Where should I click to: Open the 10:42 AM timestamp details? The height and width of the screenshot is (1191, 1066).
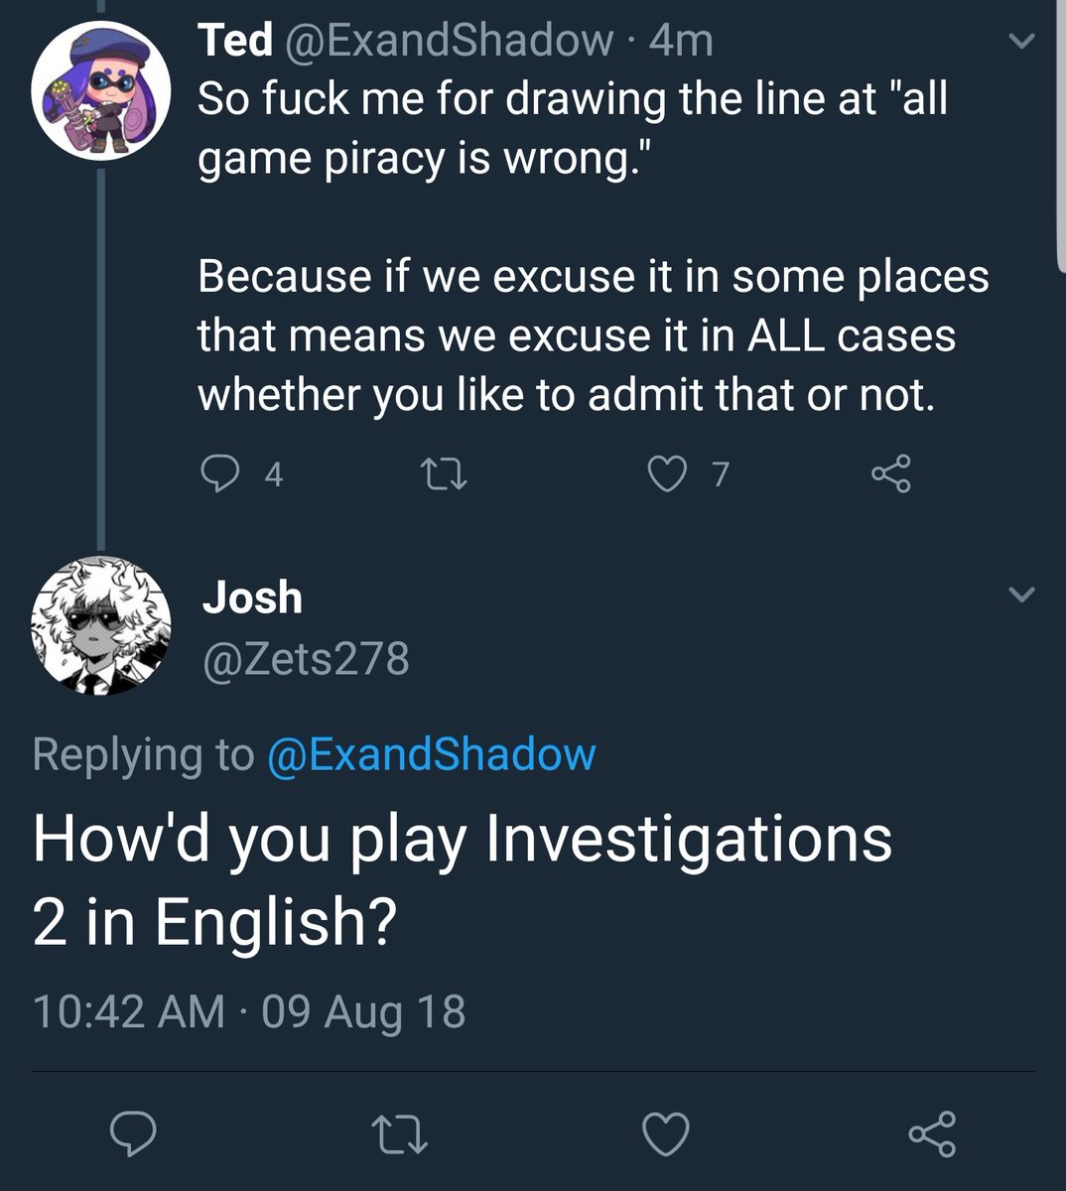[x=249, y=1011]
